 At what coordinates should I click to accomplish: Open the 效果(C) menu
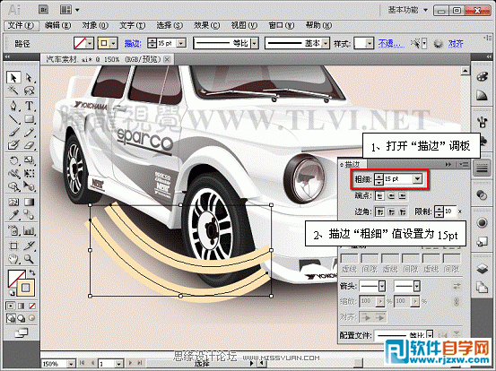pos(206,25)
